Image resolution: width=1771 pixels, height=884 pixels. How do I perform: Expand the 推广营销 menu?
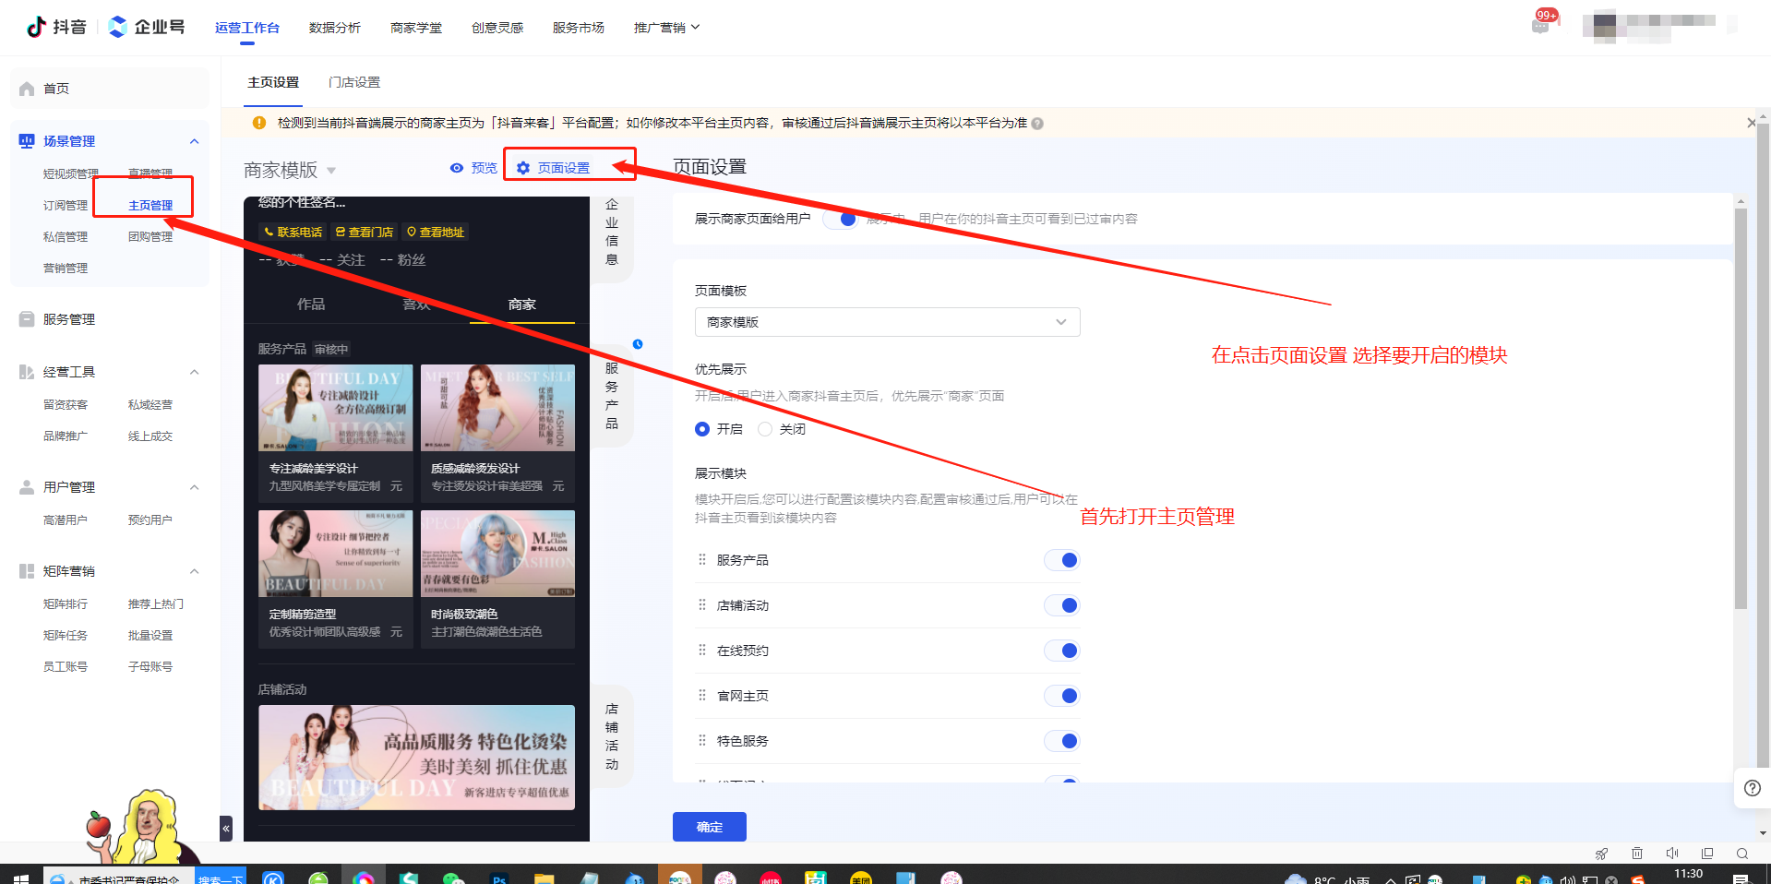tap(666, 28)
